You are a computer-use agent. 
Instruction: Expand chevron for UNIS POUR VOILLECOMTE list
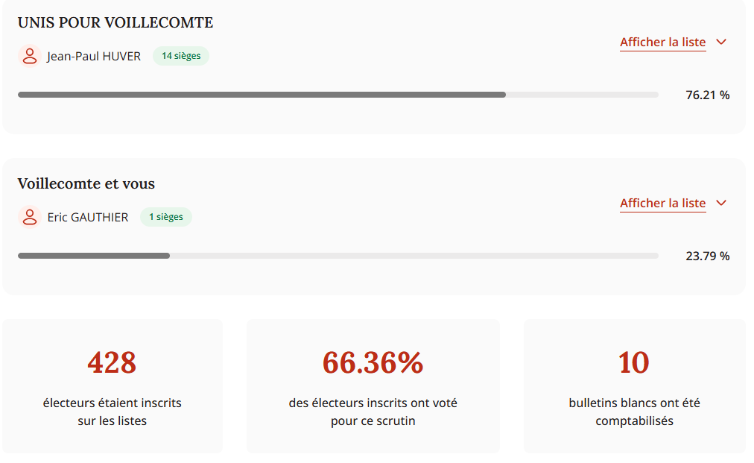click(x=720, y=42)
